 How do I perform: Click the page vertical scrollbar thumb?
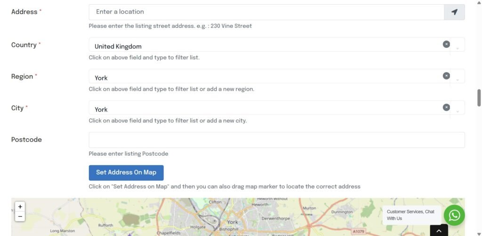pos(479,98)
